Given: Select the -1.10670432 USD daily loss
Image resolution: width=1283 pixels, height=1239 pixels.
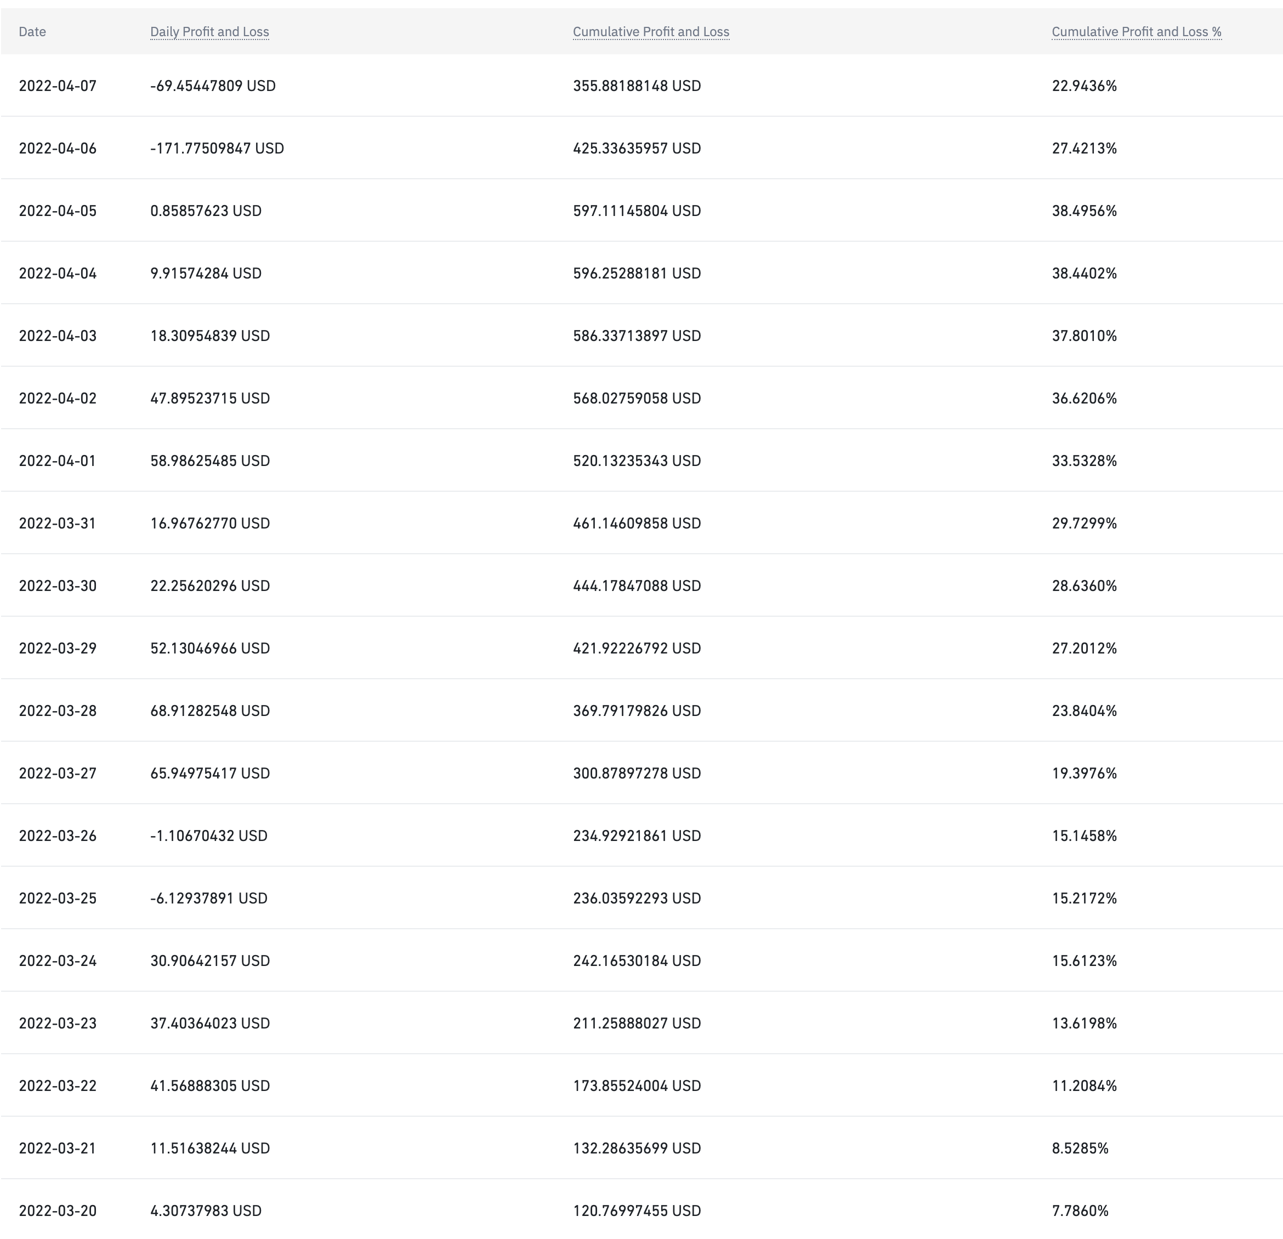Looking at the screenshot, I should pyautogui.click(x=208, y=836).
